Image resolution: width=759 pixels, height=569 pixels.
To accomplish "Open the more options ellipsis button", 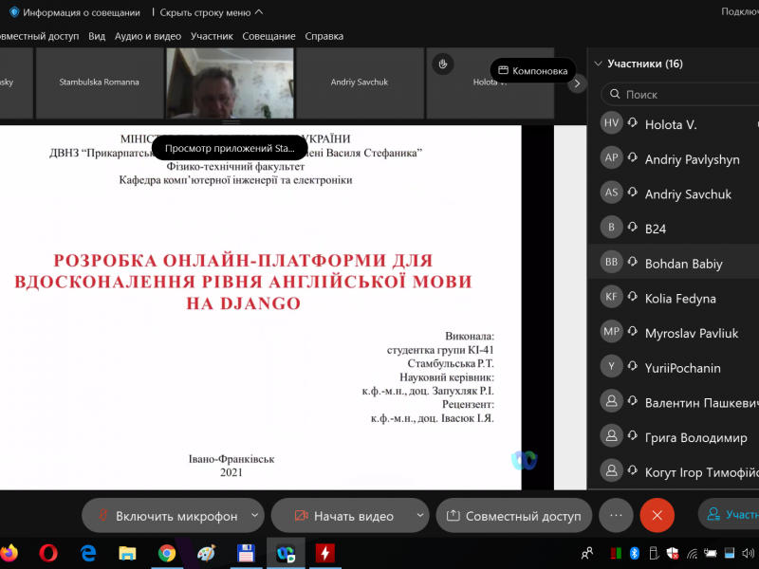I will click(x=616, y=515).
